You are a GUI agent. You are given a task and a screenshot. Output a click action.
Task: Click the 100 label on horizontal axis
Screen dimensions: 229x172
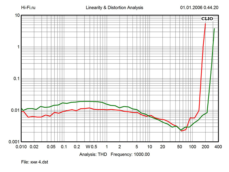(x=193, y=147)
